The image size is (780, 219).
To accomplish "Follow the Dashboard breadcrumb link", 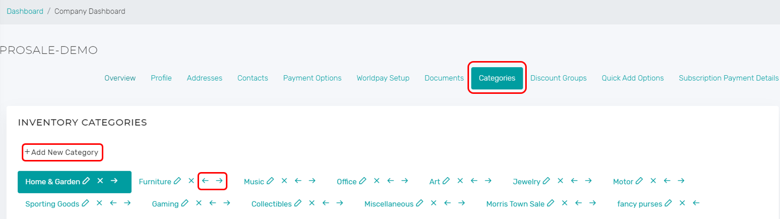I will (25, 11).
